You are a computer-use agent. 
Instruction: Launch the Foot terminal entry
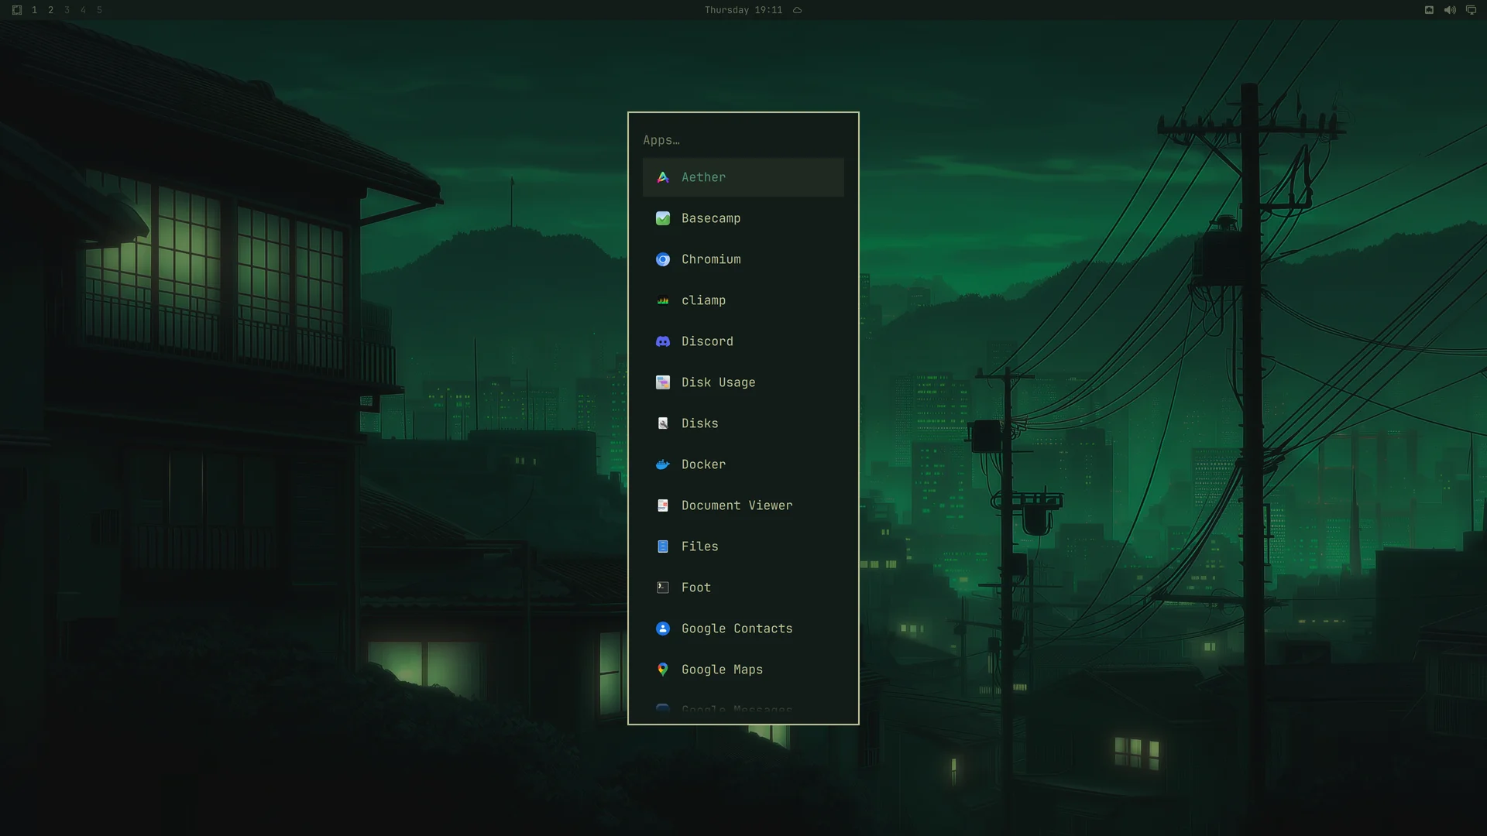coord(743,588)
